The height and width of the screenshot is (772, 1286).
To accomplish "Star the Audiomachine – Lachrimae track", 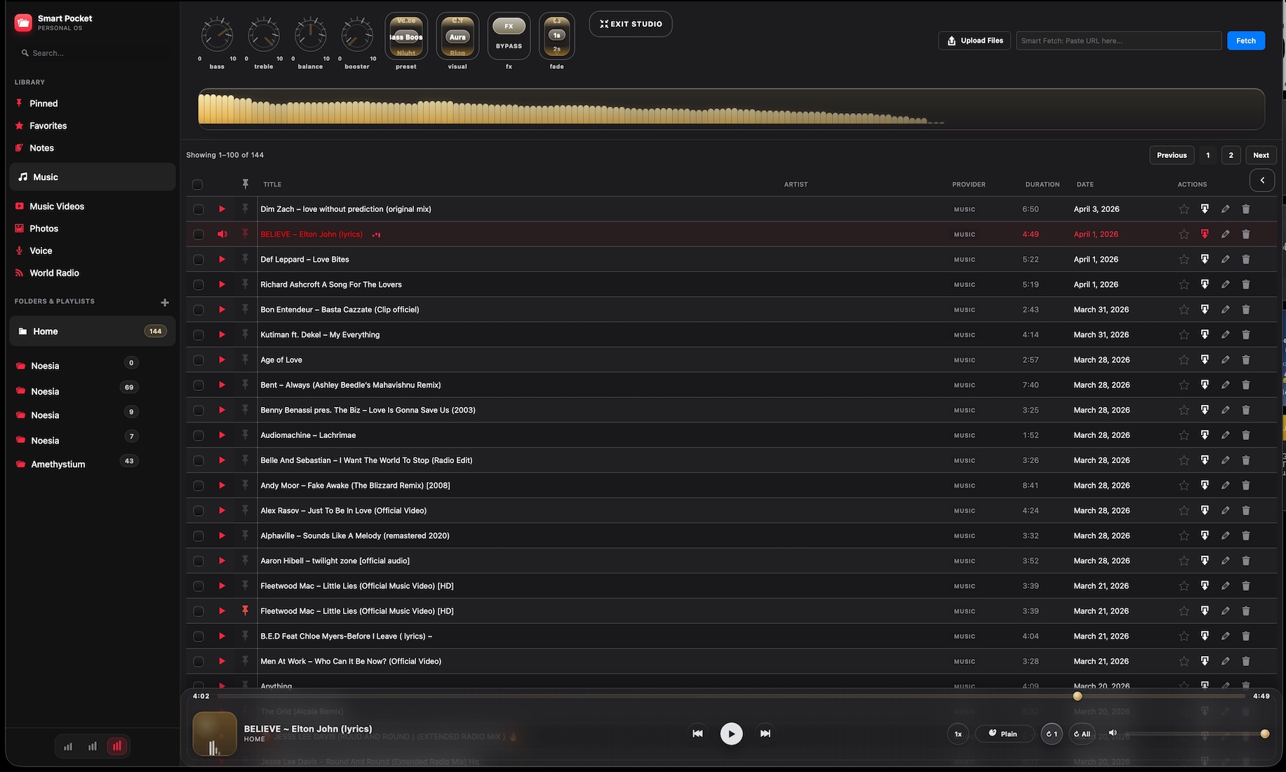I will click(1184, 435).
